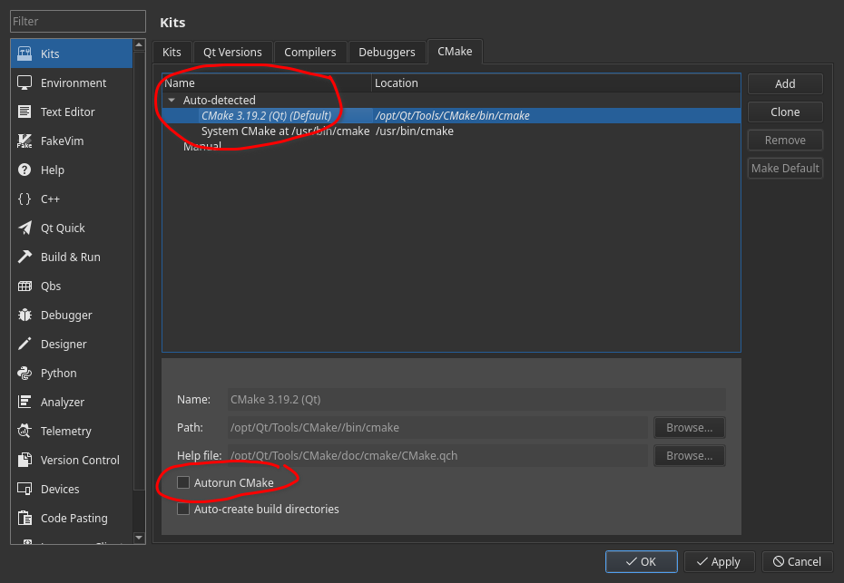Image resolution: width=844 pixels, height=583 pixels.
Task: Click the Filter input field
Action: (78, 22)
